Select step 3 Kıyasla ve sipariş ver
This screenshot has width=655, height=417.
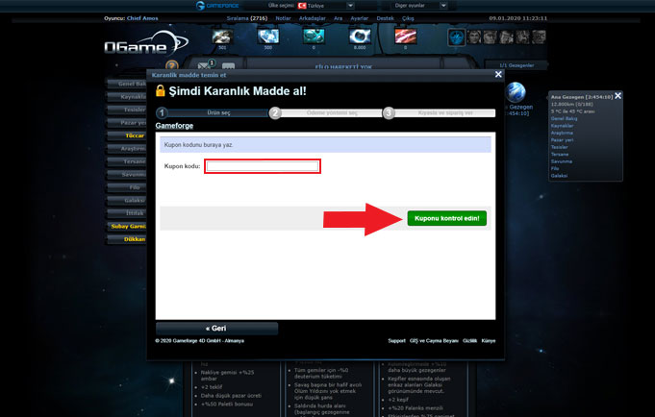point(440,112)
